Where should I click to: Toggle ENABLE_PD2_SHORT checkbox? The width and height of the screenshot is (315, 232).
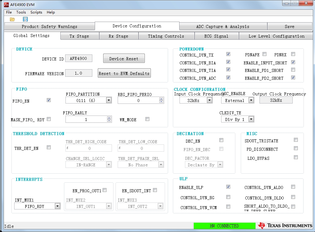(293, 78)
